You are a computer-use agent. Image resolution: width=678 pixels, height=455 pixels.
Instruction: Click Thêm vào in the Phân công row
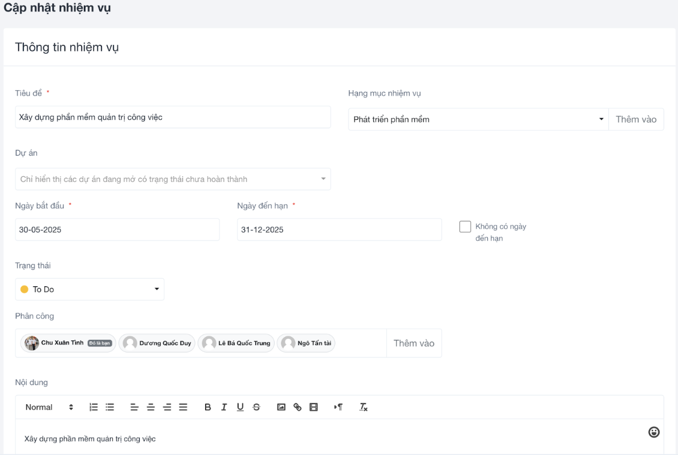[x=414, y=343]
